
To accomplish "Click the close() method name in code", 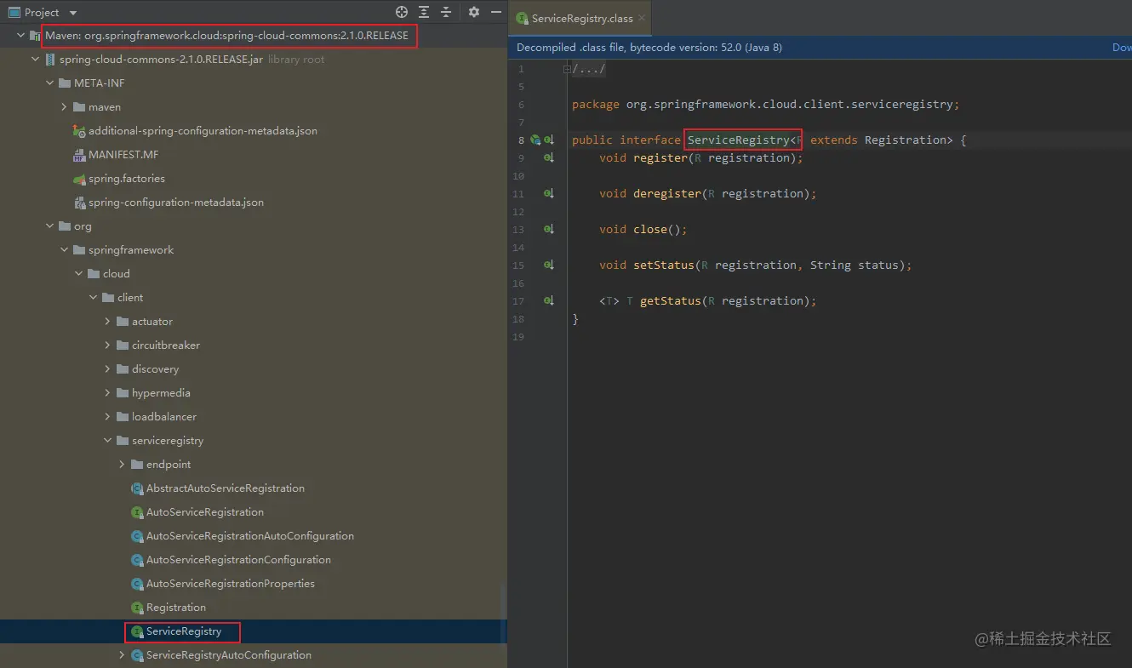I will pos(650,229).
